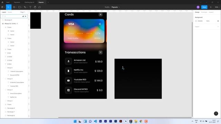Select the Design tab
The image size is (221, 124).
click(x=197, y=12)
